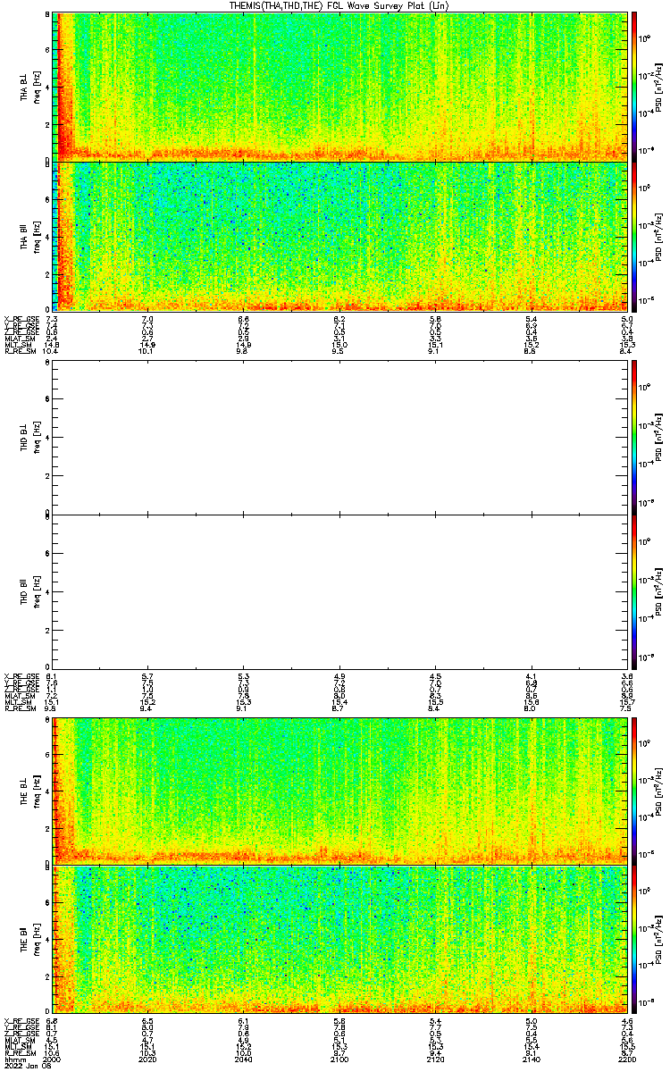The height and width of the screenshot is (1072, 670).
Task: Click the PSD color bar beside THA B-perpendicular
Action: click(634, 86)
